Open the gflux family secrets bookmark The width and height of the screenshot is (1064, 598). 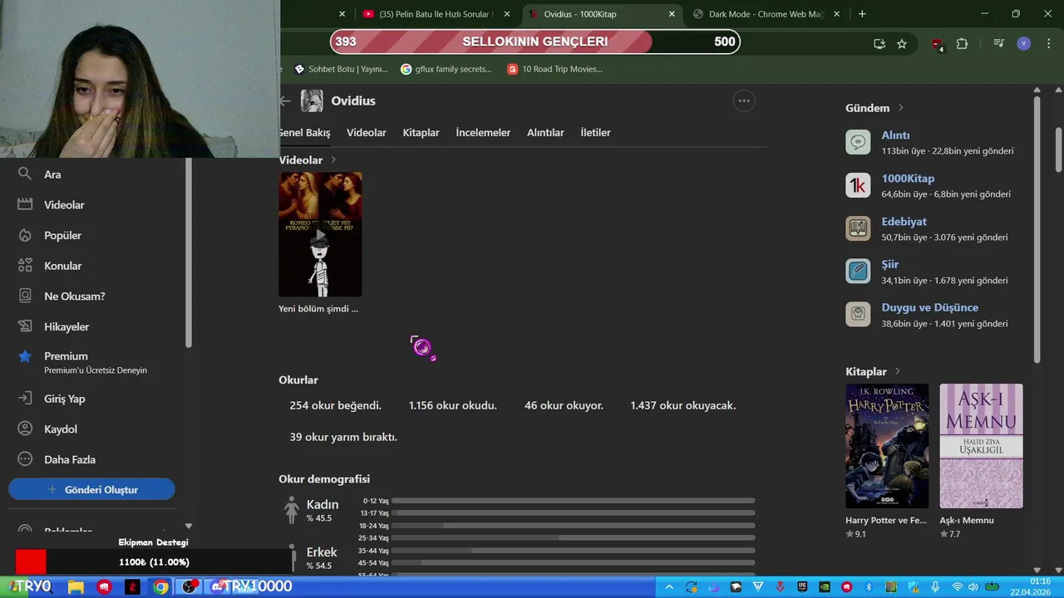pyautogui.click(x=447, y=69)
